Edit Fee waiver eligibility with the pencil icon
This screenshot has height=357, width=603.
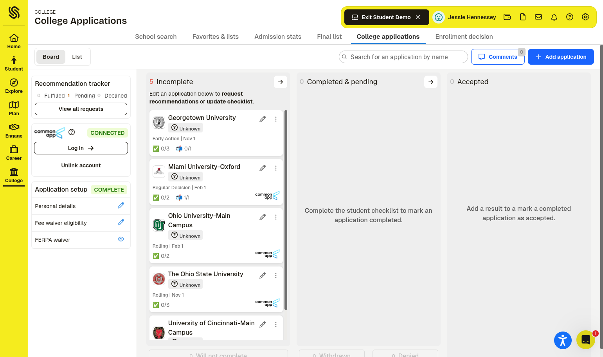(x=121, y=222)
